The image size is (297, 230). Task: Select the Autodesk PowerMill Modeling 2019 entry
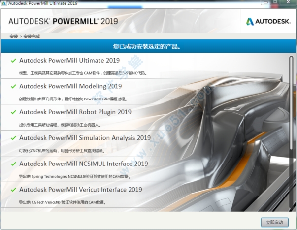pyautogui.click(x=70, y=86)
